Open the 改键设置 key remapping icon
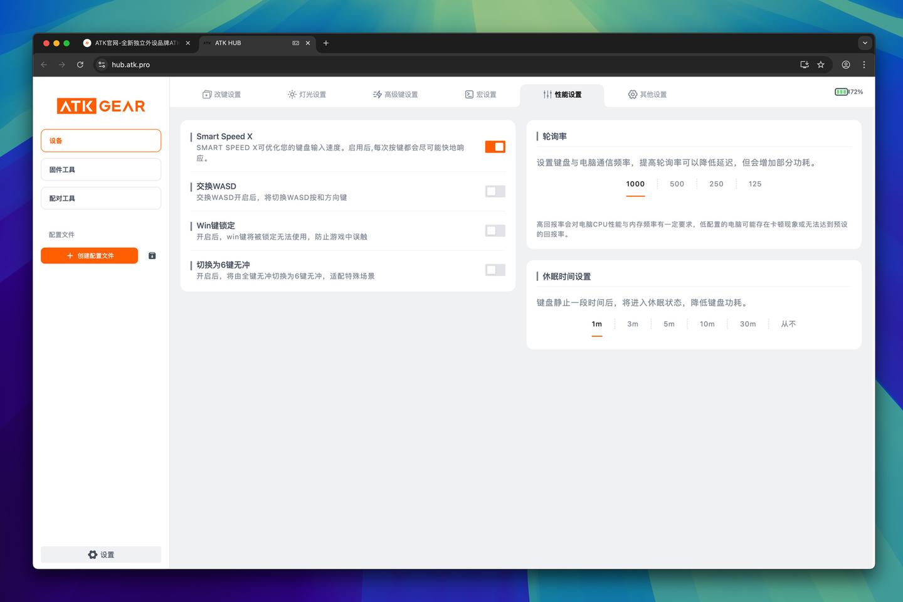903x602 pixels. click(207, 94)
